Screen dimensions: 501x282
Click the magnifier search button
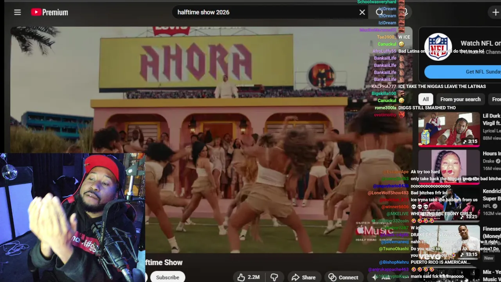pos(379,12)
